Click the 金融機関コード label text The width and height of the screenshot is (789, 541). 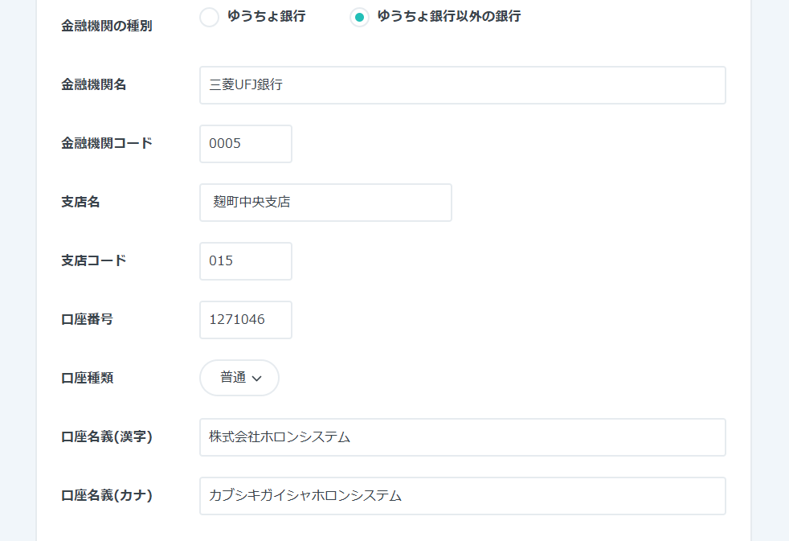107,143
